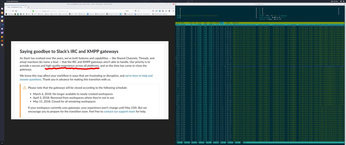This screenshot has width=346, height=145.
Task: Sort htop processes by MEM% column
Action: coord(221,22)
